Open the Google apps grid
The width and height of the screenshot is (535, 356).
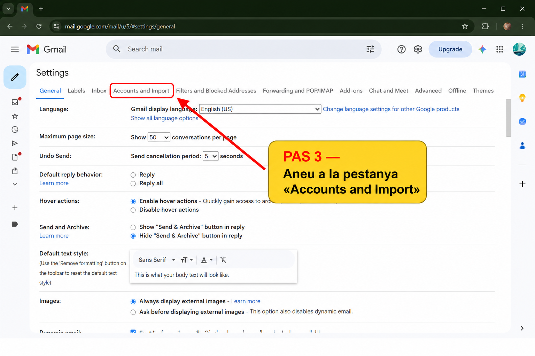[x=499, y=49]
